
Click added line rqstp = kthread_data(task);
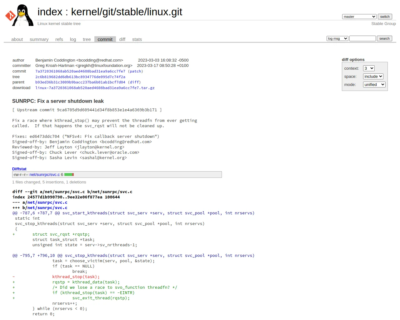coord(86,282)
